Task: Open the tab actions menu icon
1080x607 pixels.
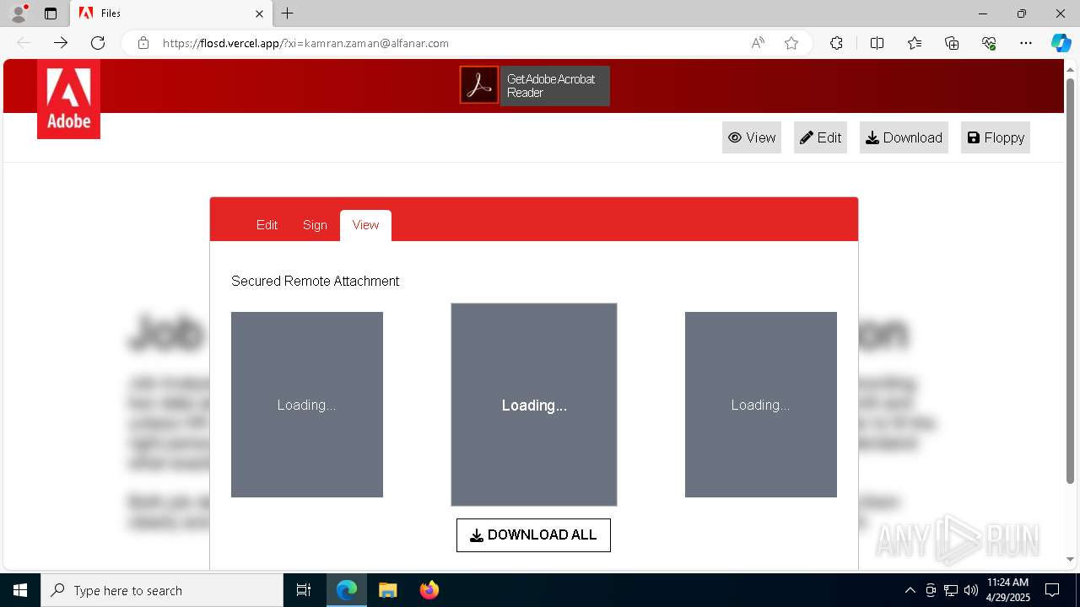Action: pos(51,13)
